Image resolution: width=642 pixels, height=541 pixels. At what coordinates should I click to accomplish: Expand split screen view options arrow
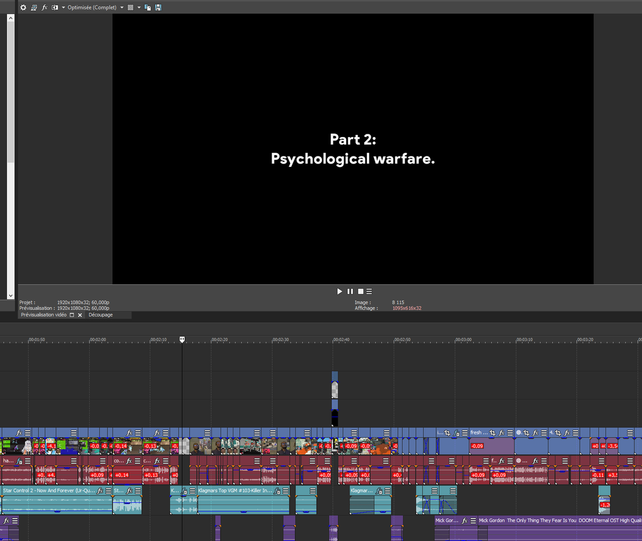click(x=63, y=7)
